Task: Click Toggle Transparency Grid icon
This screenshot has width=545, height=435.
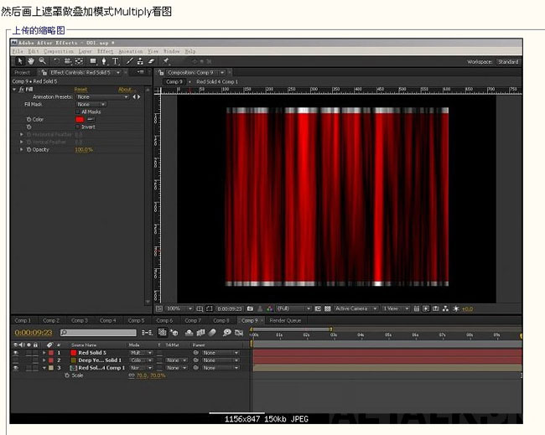Action: [327, 308]
